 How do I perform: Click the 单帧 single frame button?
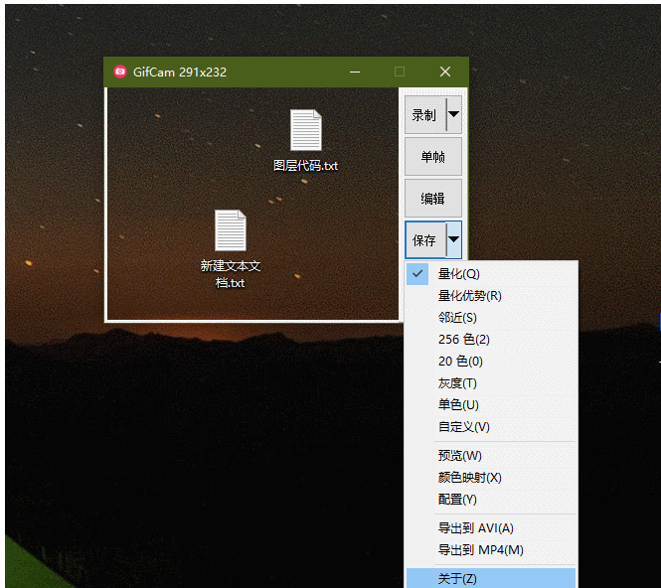[x=433, y=156]
